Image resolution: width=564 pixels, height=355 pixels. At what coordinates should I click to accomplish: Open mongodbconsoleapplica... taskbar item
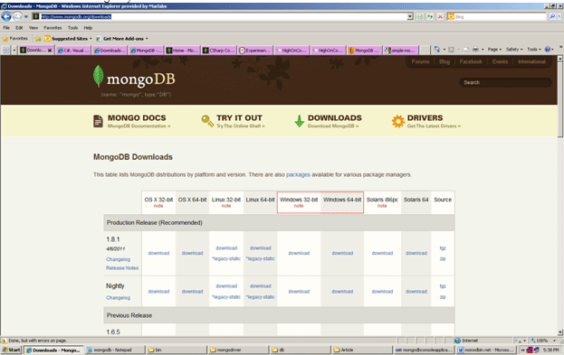(424, 350)
